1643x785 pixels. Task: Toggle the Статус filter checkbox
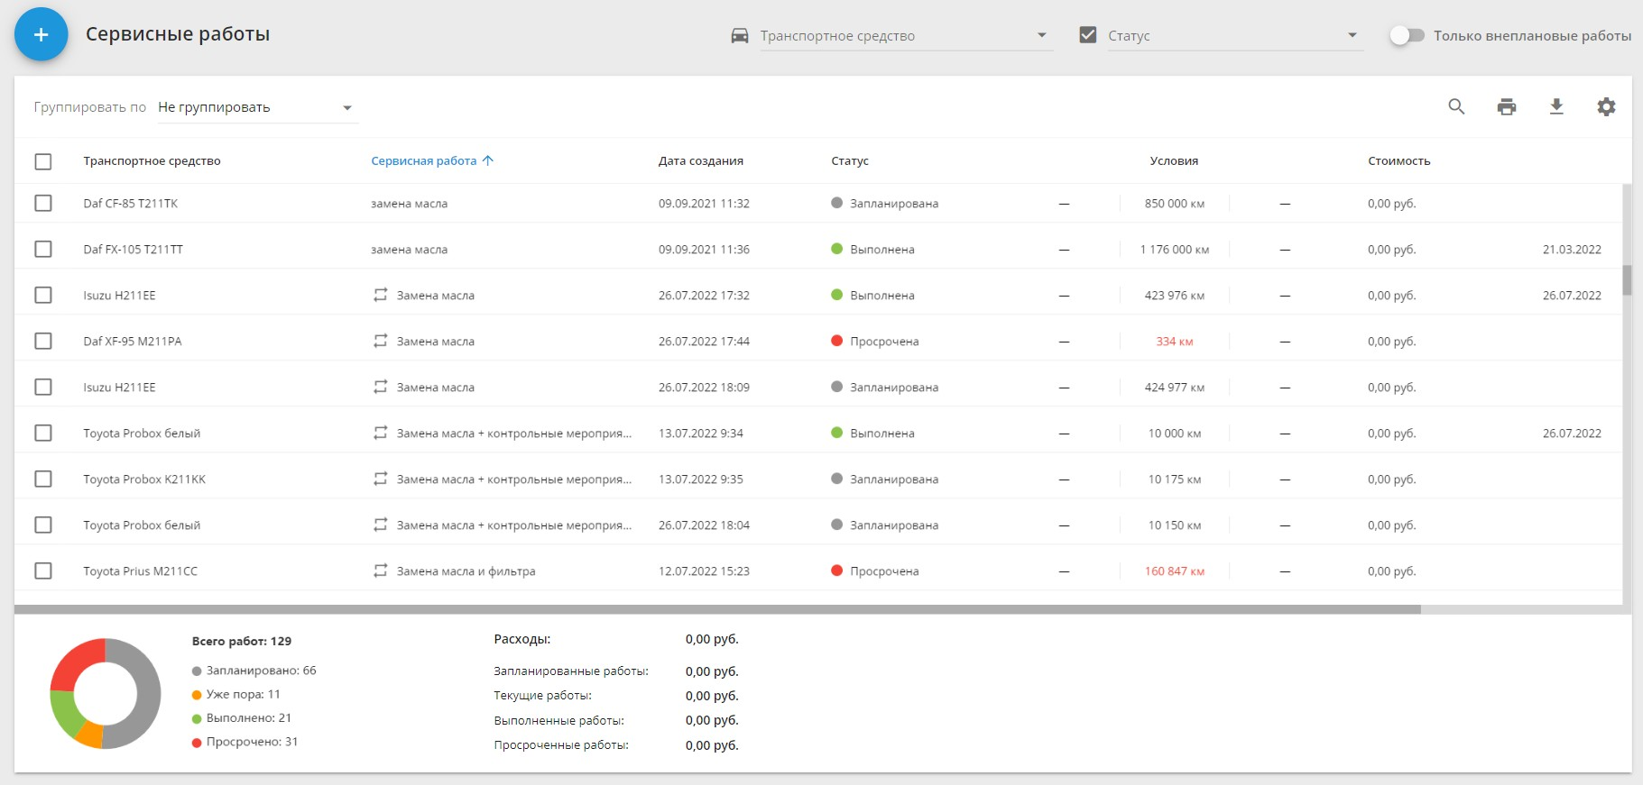[1088, 35]
